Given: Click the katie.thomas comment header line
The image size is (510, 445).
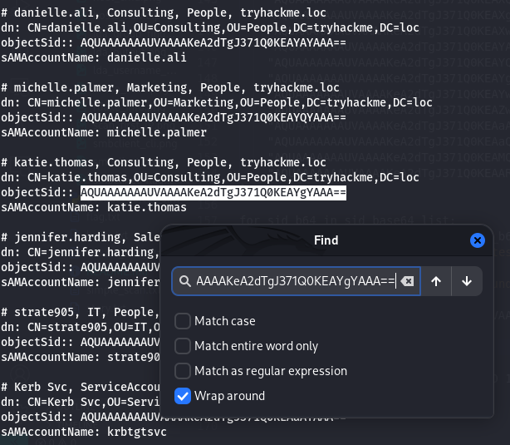Looking at the screenshot, I should 164,162.
